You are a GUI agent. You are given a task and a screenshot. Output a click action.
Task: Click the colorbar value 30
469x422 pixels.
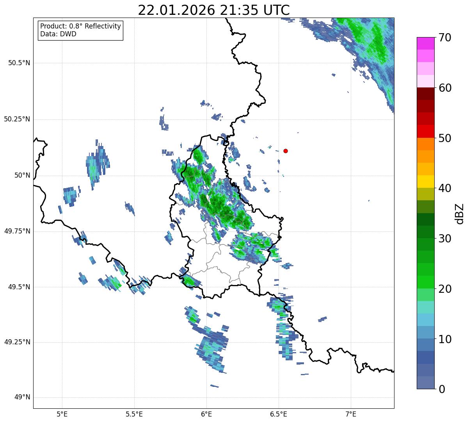444,239
